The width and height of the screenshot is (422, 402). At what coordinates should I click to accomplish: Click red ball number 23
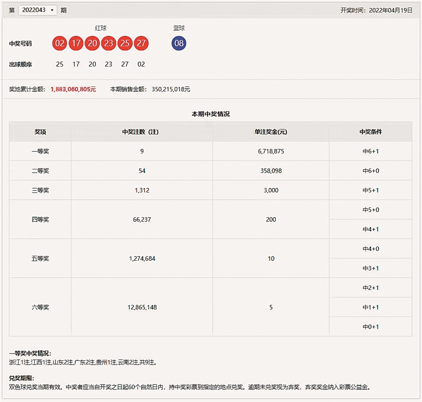108,43
